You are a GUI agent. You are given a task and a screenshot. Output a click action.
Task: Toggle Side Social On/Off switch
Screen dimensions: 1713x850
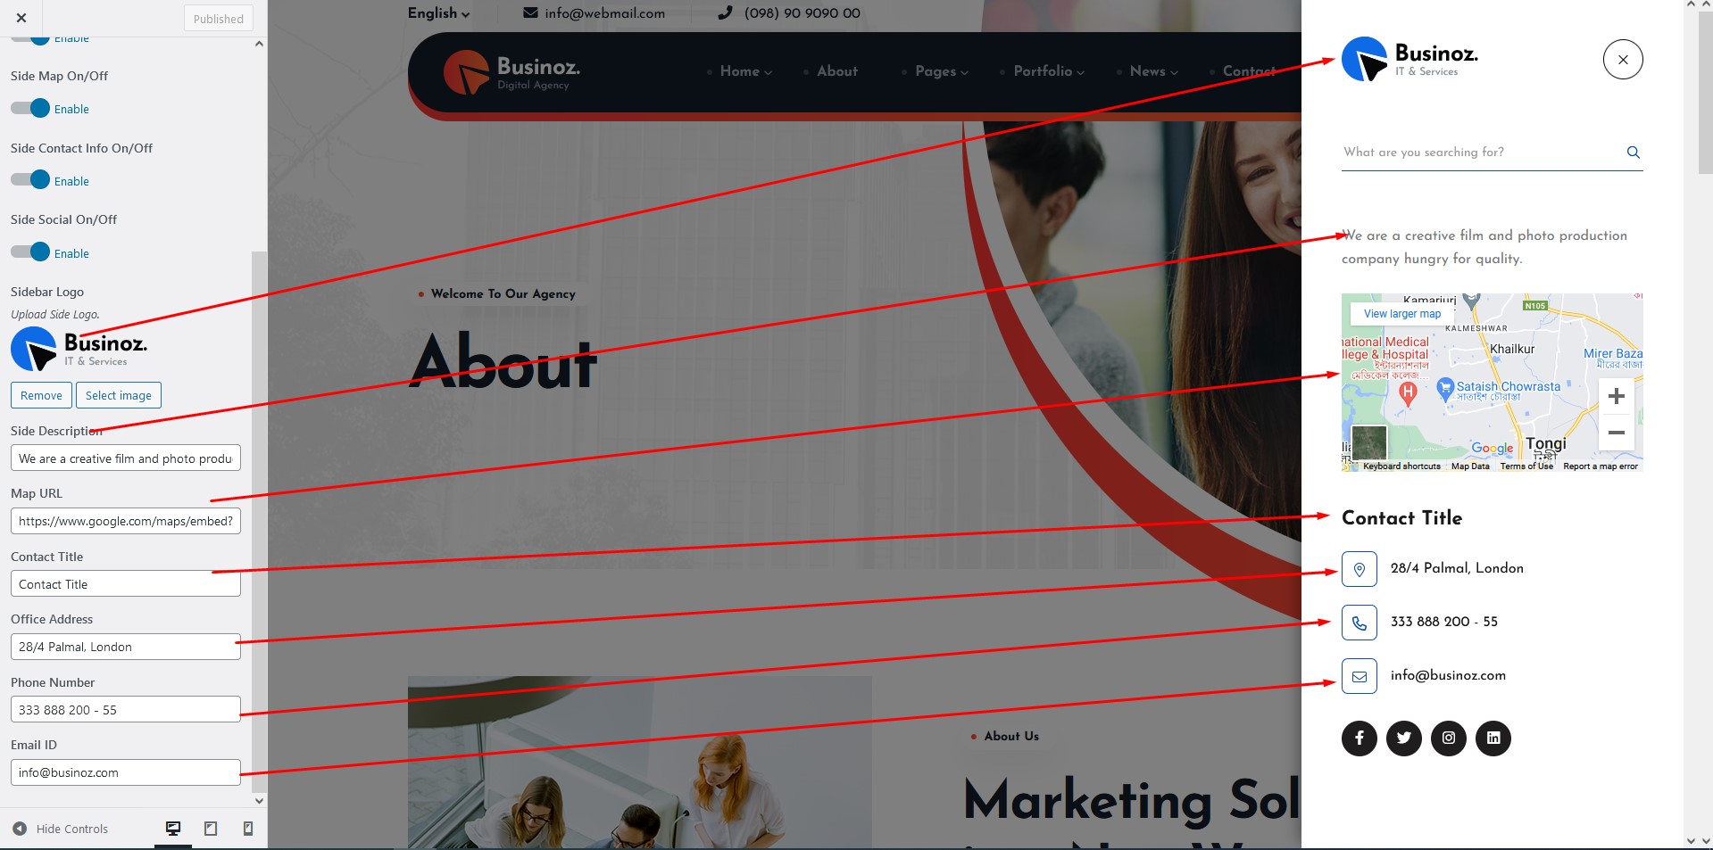click(x=30, y=252)
